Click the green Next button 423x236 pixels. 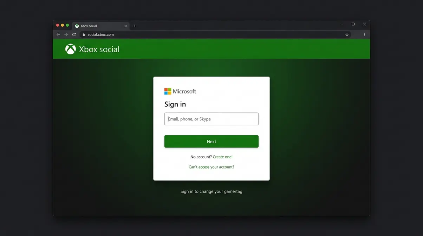point(211,142)
